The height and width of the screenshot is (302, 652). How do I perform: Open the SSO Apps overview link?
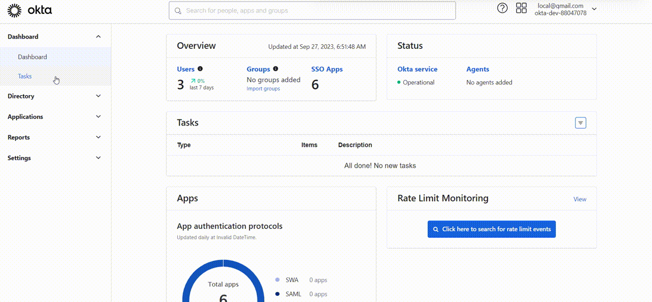pyautogui.click(x=327, y=69)
